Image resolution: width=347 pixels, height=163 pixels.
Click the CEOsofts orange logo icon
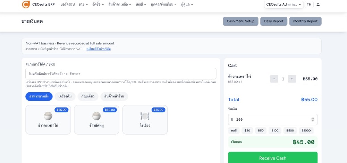tap(26, 5)
